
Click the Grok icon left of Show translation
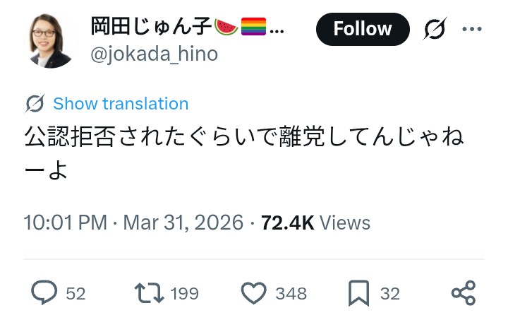35,104
